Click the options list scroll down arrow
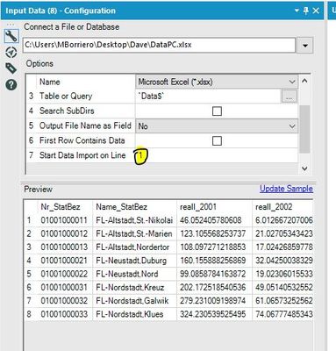Viewport: 336px width, 351px height. point(304,168)
